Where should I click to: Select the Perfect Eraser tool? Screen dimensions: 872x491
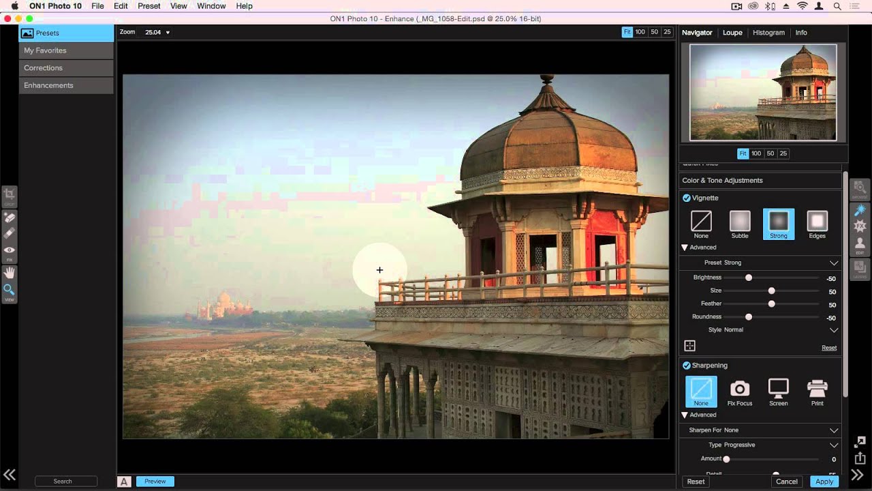[x=10, y=218]
